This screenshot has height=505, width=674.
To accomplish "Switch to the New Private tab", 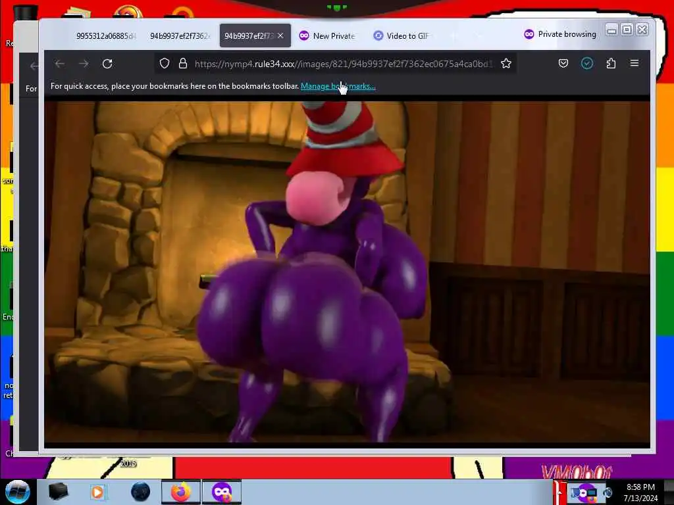I will point(328,36).
